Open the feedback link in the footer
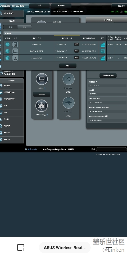This screenshot has height=258, width=127. point(71,150)
